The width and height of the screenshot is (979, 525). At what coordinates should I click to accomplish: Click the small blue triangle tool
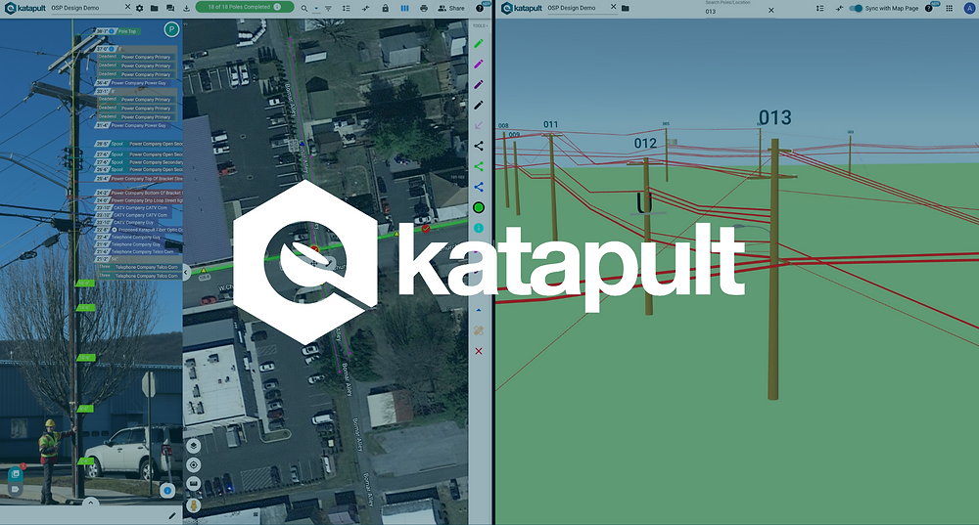[479, 310]
